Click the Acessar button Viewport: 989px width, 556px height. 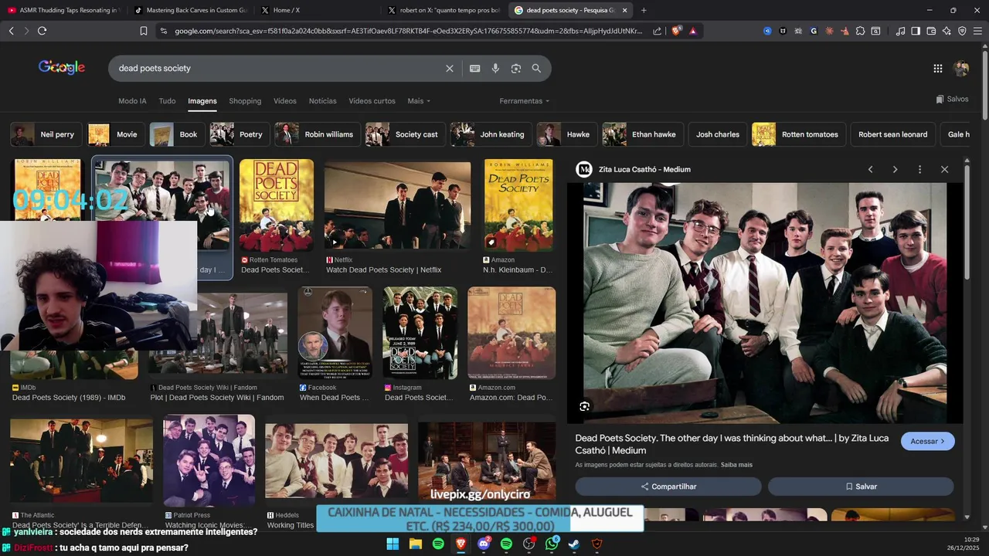point(927,441)
